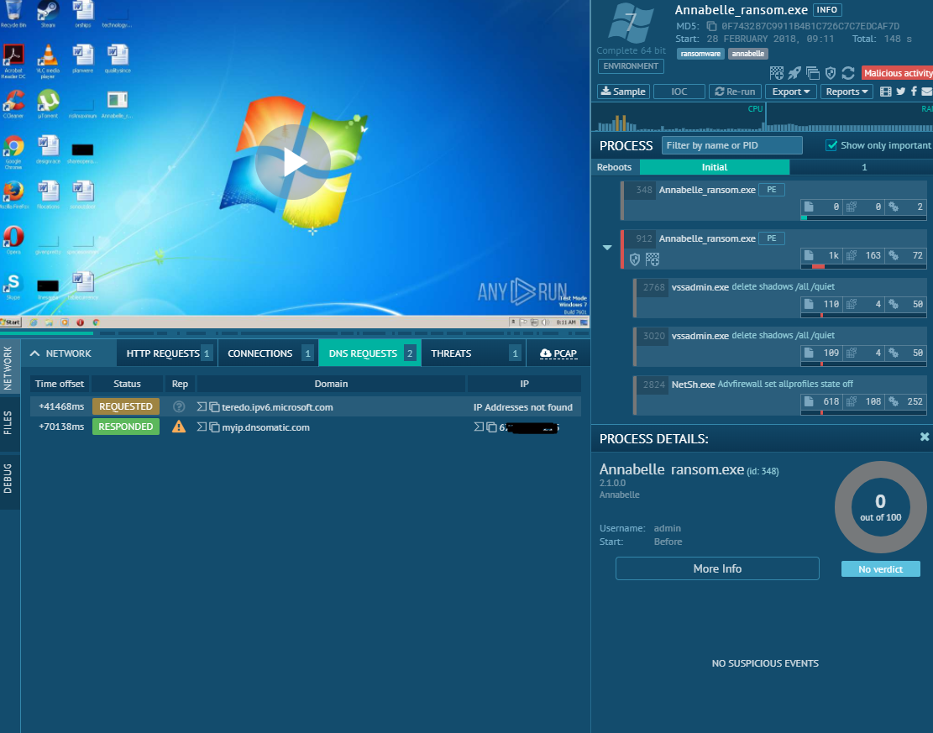Copy the myip.dnsomatic.com domain

pyautogui.click(x=214, y=427)
